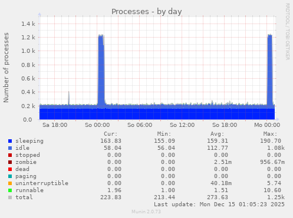Click runnable maximum value 10.60
Image resolution: width=293 pixels, height=218 pixels.
272,190
